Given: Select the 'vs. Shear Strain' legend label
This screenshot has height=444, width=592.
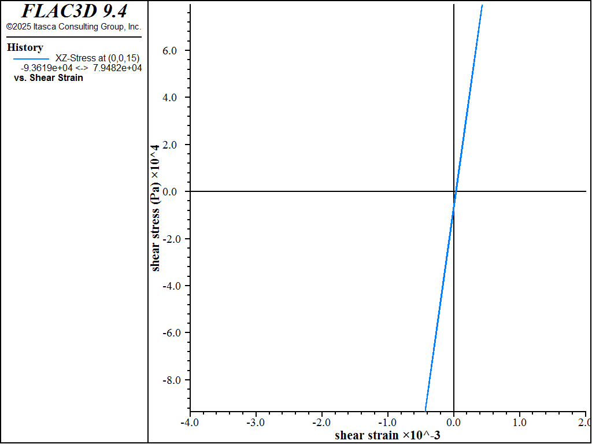Looking at the screenshot, I should tap(48, 77).
